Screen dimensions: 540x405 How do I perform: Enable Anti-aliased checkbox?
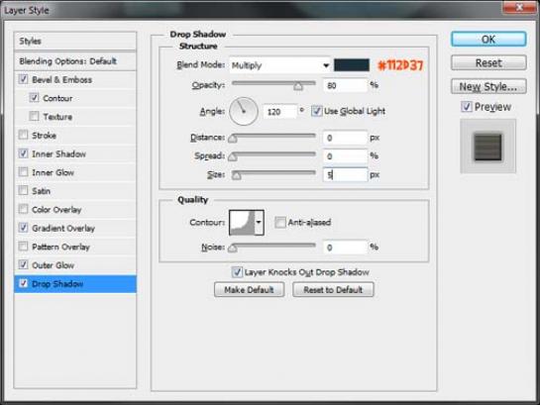[280, 222]
